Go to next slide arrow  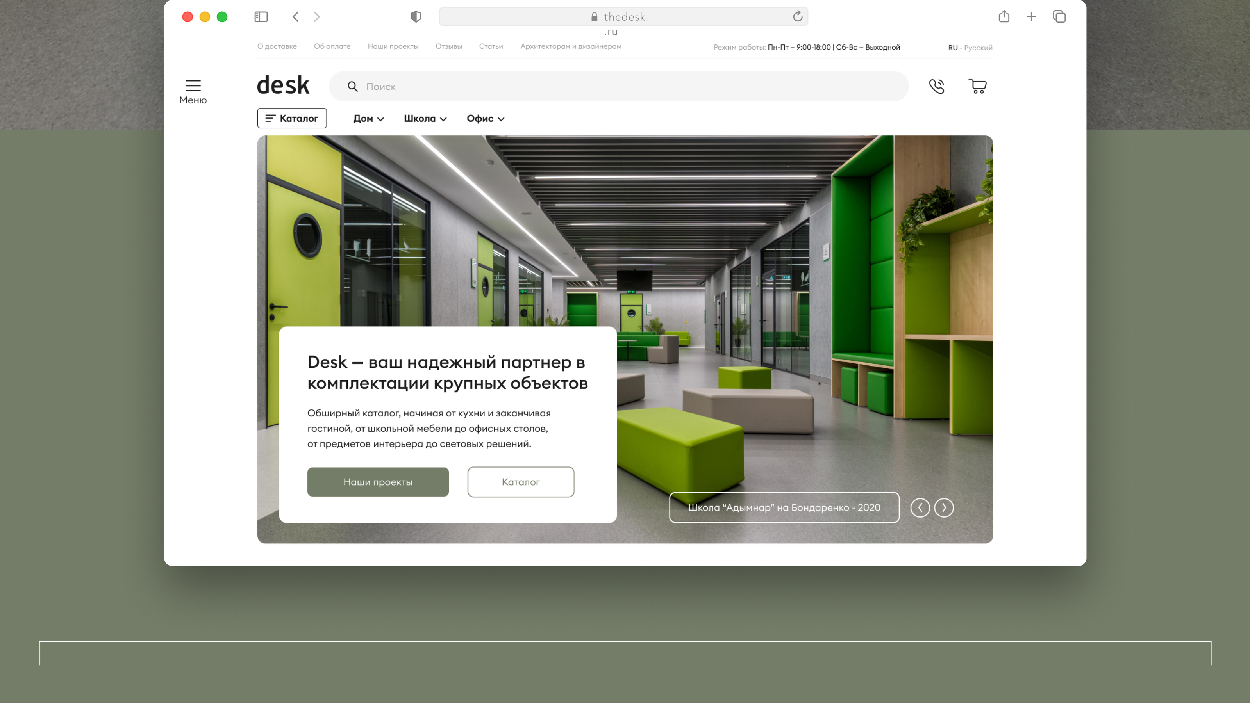coord(943,507)
